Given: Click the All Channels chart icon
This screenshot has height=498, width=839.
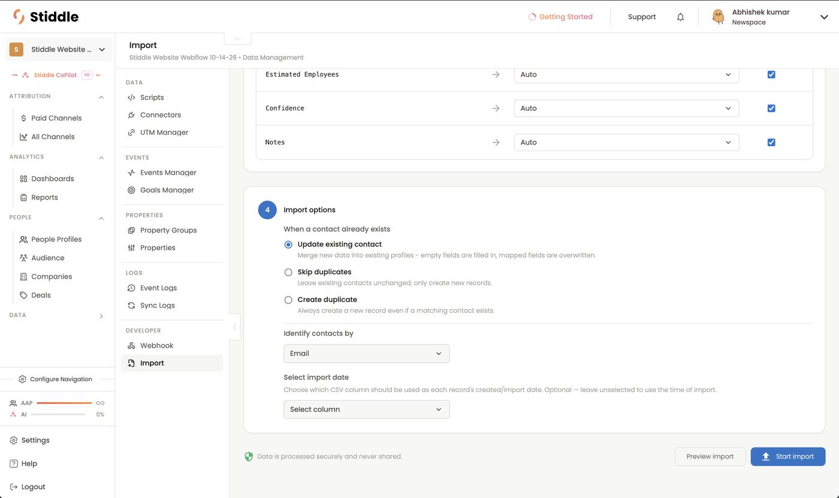Looking at the screenshot, I should pos(23,137).
